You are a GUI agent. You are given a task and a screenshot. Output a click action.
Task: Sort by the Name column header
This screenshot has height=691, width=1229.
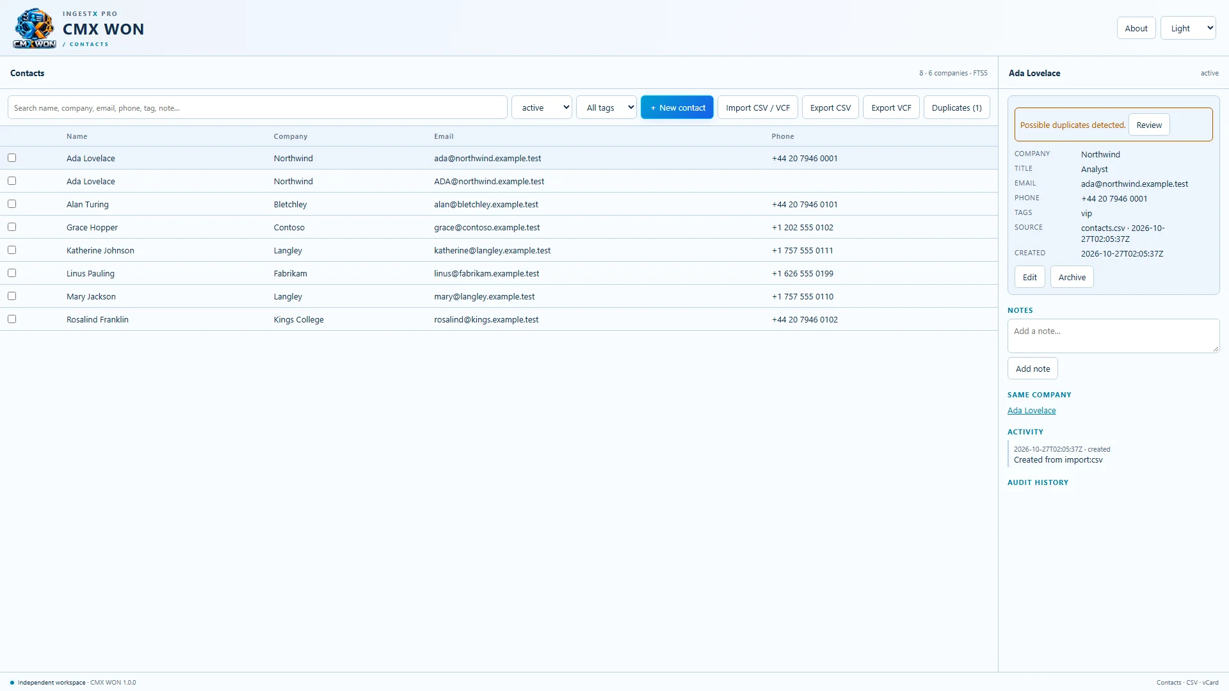tap(77, 136)
